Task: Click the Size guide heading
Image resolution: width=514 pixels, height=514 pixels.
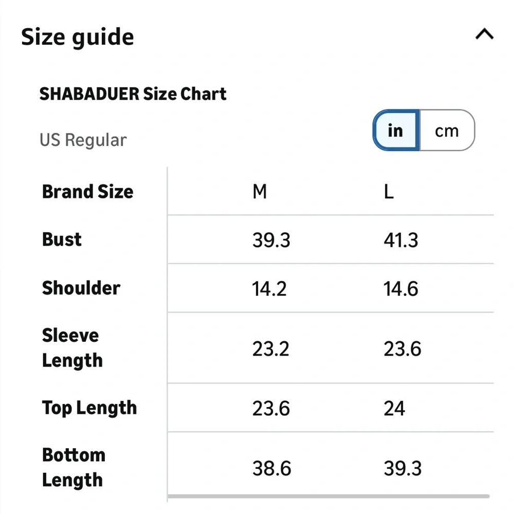Action: [78, 37]
